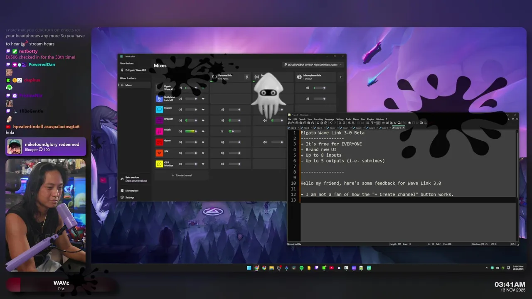The image size is (532, 299).
Task: Click the yellow OBS Monitor channel icon
Action: (159, 164)
